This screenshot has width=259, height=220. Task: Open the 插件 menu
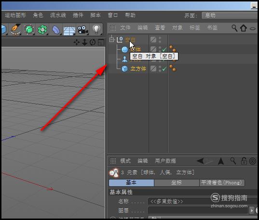78,15
